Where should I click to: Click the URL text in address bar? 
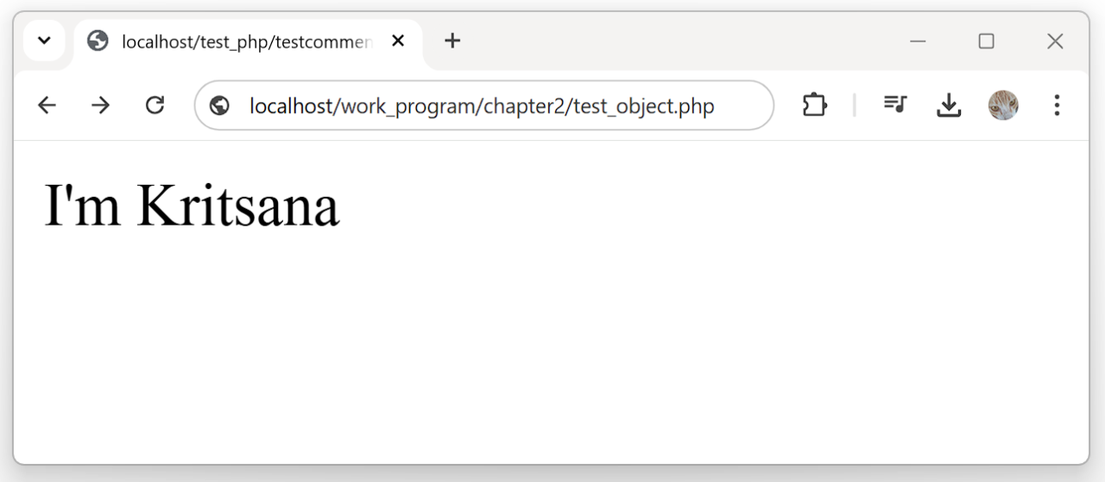pyautogui.click(x=482, y=106)
